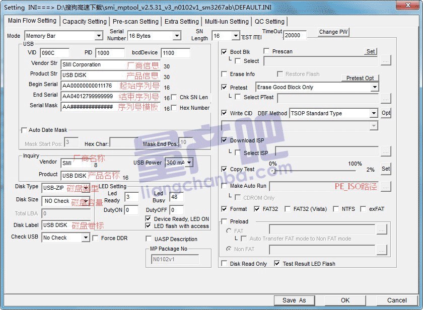The image size is (423, 310).
Task: Enable the Auto Date Mask checkbox
Action: [24, 130]
